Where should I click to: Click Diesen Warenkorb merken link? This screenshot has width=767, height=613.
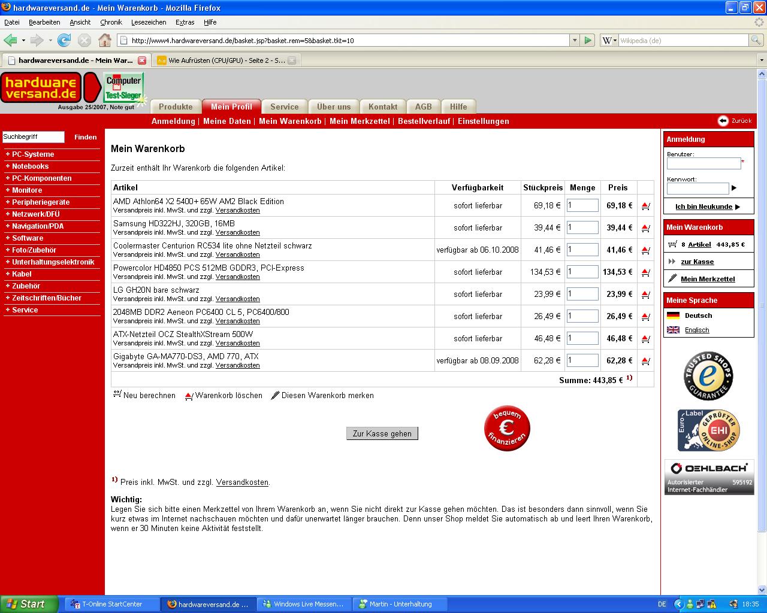pyautogui.click(x=322, y=395)
